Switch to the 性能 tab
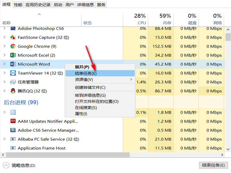 (x=18, y=5)
